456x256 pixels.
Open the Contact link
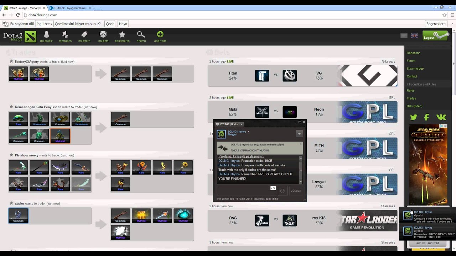pos(412,76)
